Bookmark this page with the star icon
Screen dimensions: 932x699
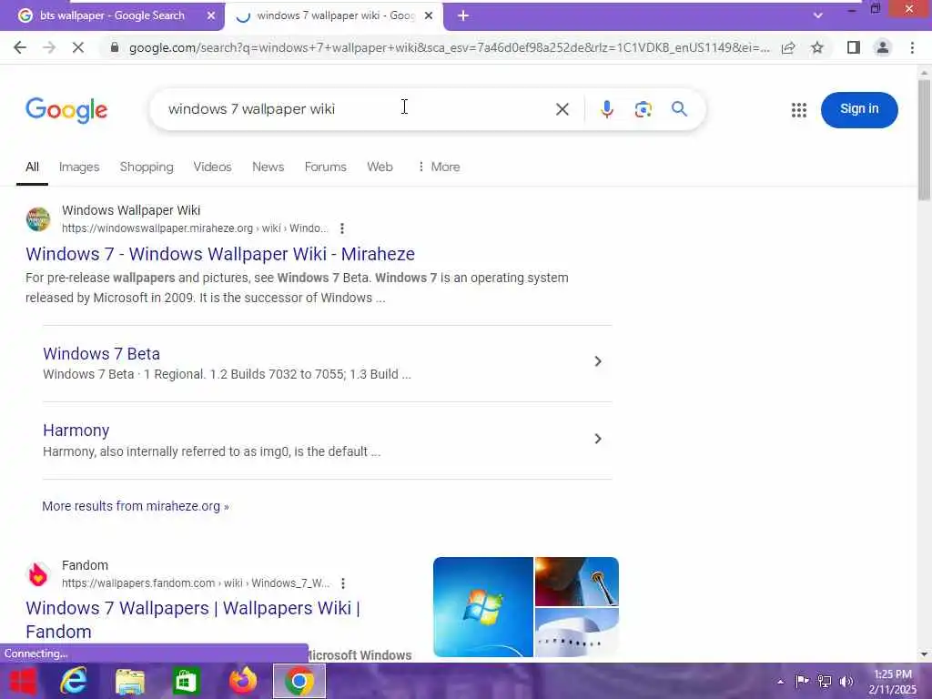click(x=817, y=47)
